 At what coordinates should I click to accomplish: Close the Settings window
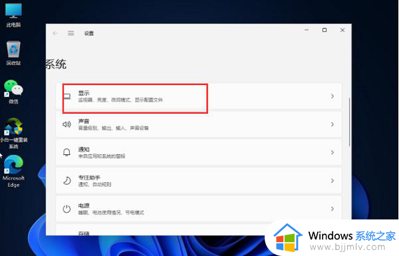(342, 30)
